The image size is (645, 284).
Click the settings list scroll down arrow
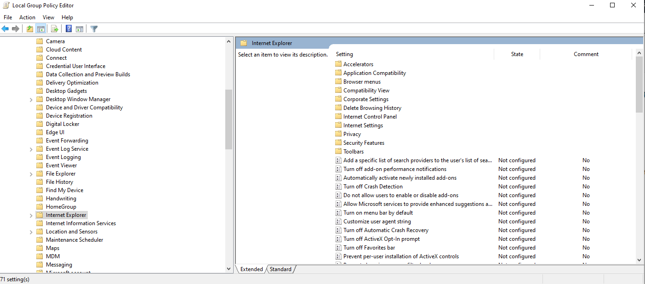(x=639, y=260)
